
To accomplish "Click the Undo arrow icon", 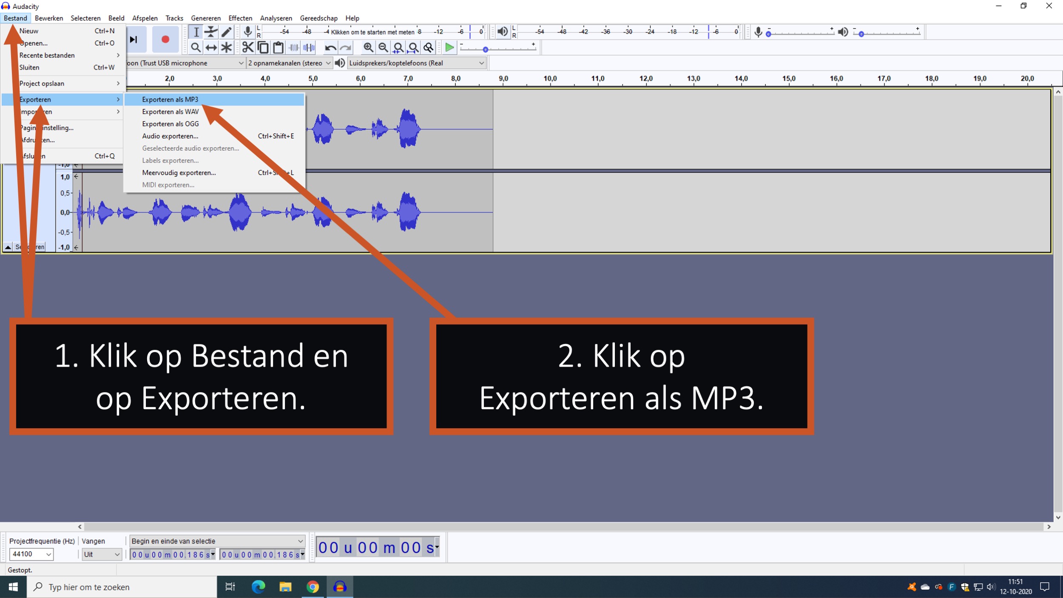I will click(330, 48).
